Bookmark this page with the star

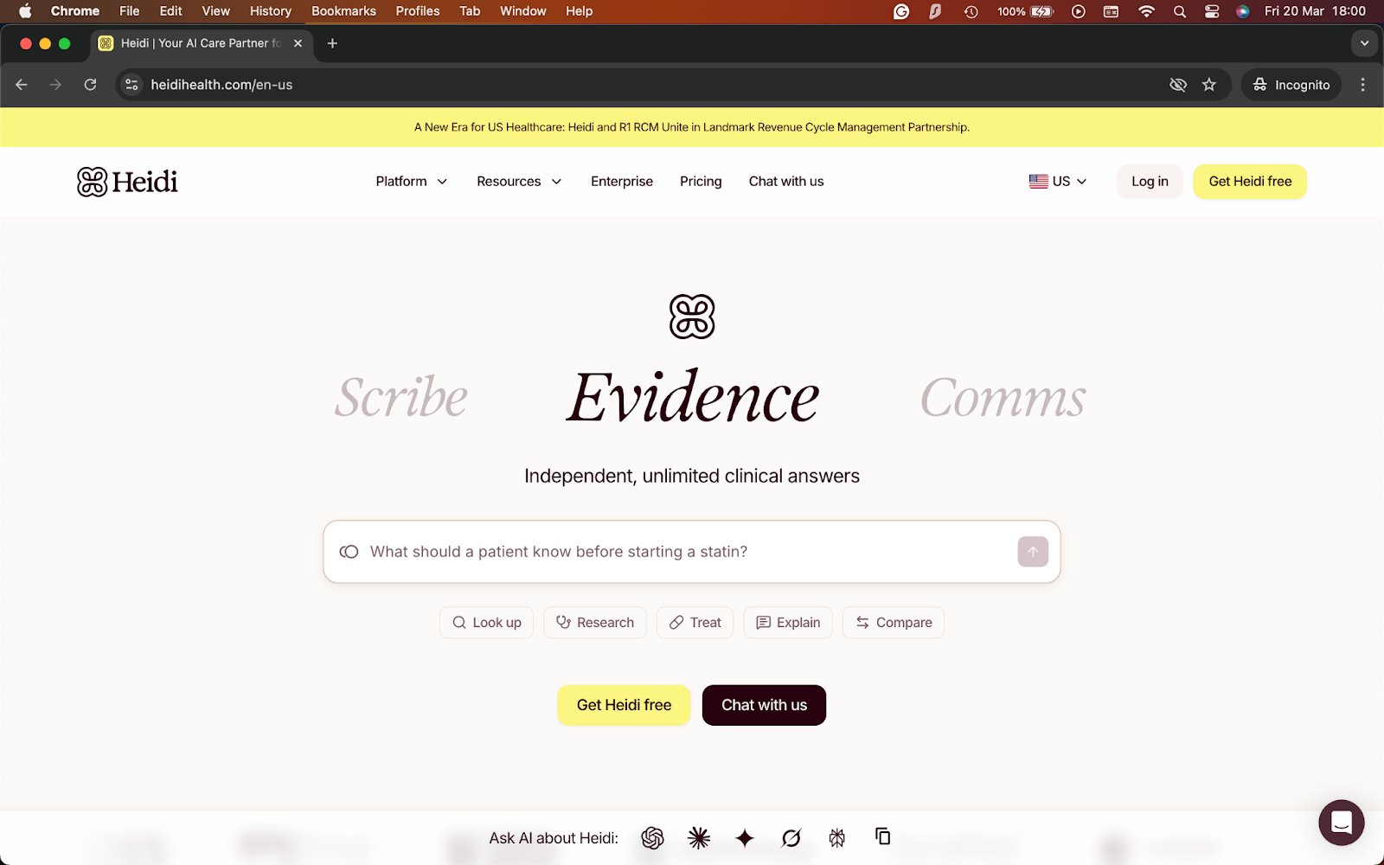pyautogui.click(x=1209, y=85)
